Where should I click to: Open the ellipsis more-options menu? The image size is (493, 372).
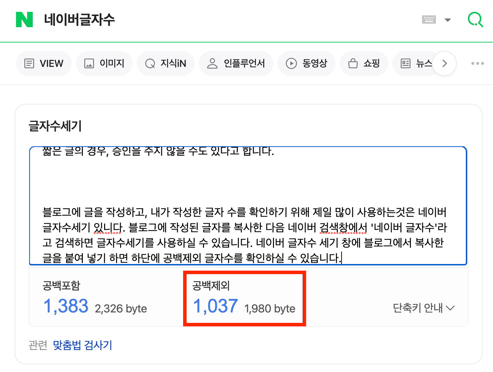pyautogui.click(x=477, y=63)
